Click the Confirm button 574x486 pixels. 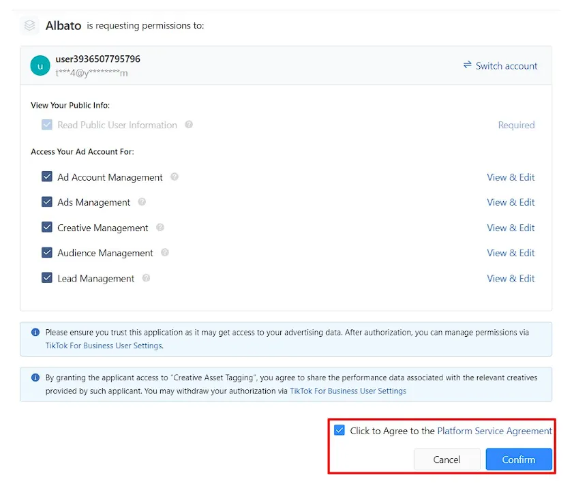click(519, 459)
